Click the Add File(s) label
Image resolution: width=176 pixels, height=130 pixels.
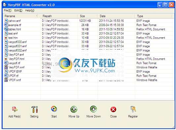click(15, 116)
